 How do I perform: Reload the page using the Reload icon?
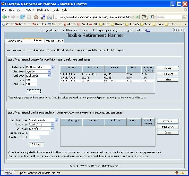pos(22,17)
